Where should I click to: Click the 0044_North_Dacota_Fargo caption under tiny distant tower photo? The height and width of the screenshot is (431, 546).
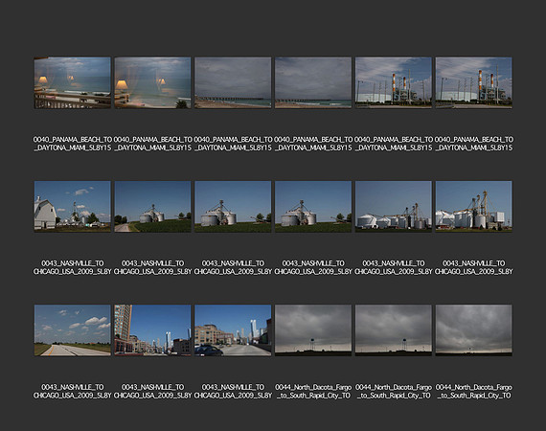coord(473,391)
